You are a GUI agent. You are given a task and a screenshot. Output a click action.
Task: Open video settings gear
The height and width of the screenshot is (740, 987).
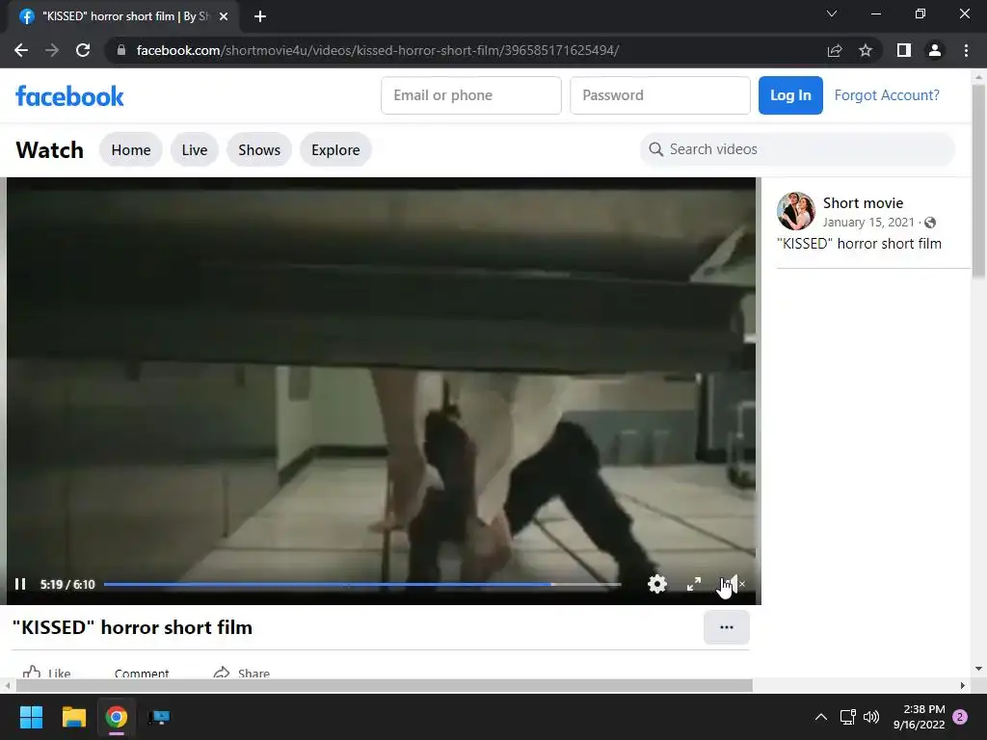point(657,584)
